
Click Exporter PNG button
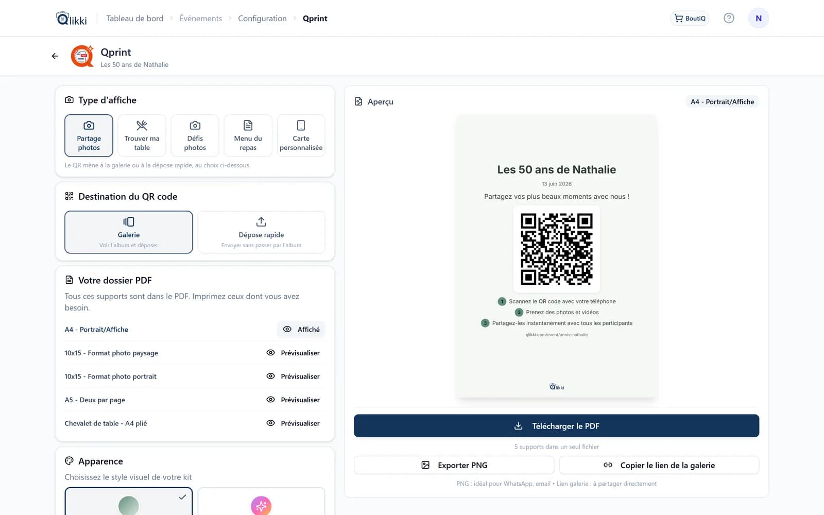[454, 465]
